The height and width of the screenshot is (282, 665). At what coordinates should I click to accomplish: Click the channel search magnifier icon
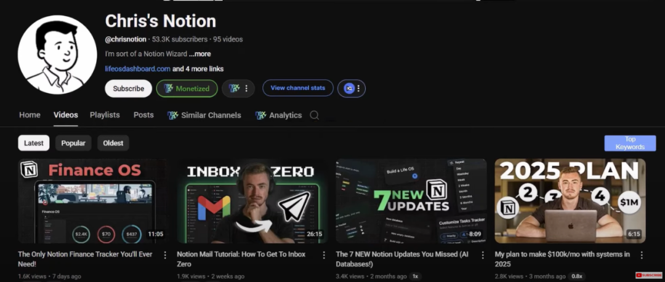(314, 115)
